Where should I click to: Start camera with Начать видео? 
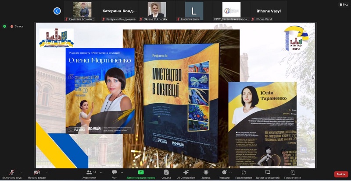click(x=37, y=174)
